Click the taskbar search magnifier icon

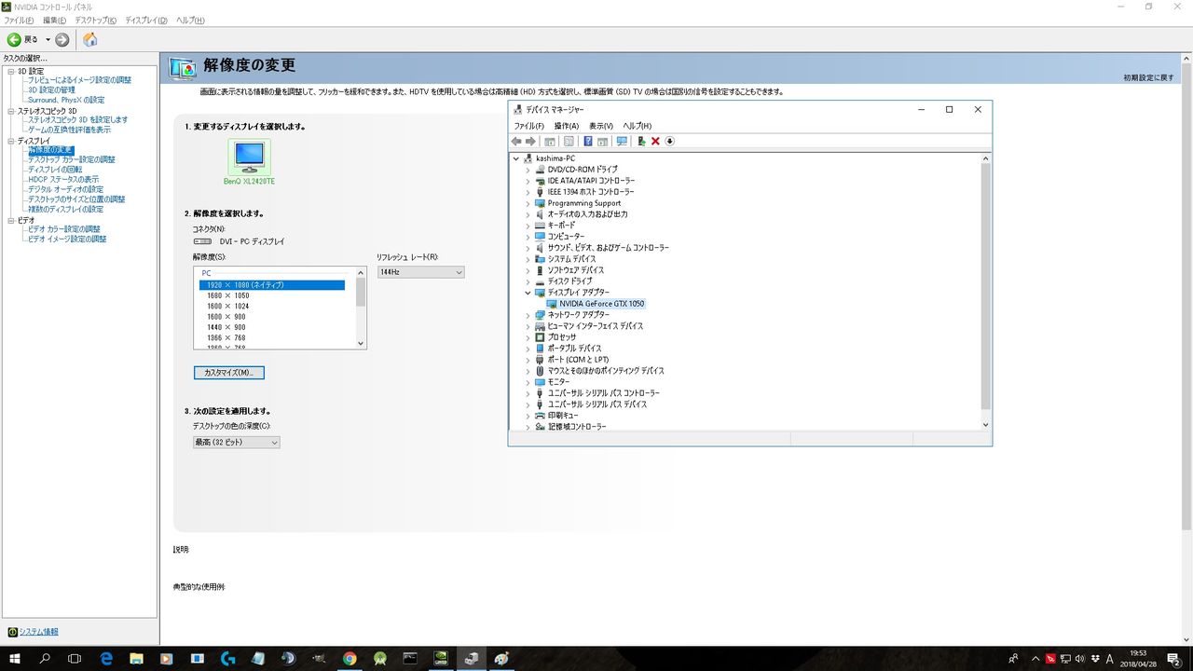45,659
